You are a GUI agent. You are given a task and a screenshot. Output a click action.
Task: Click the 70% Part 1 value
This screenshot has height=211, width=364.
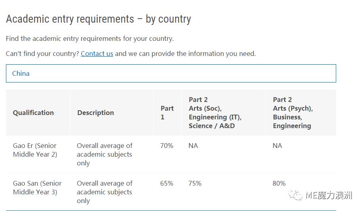(167, 146)
